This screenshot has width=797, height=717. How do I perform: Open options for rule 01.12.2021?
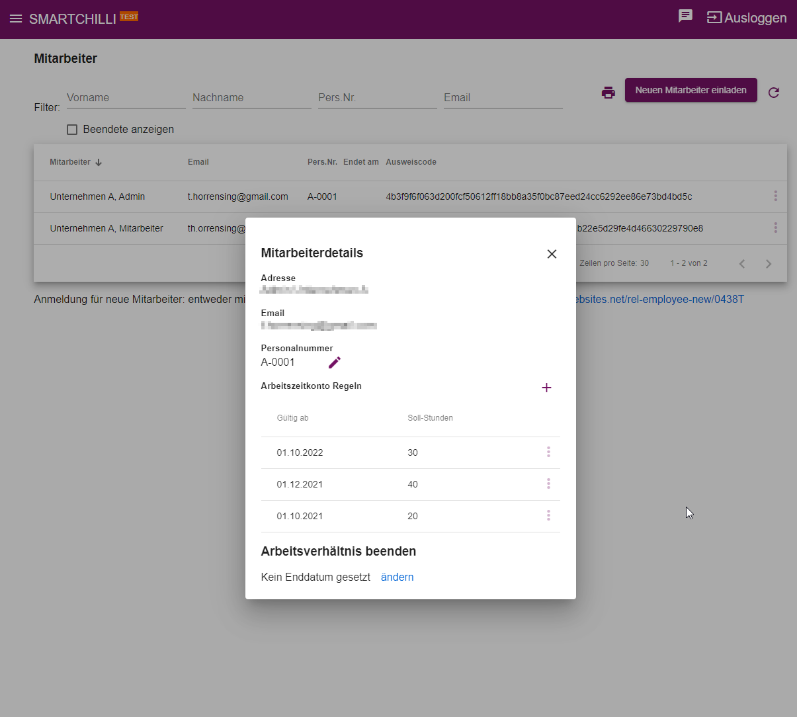tap(548, 484)
